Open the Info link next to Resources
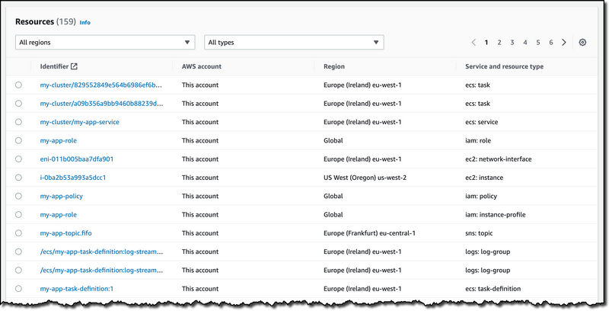The width and height of the screenshot is (609, 311). click(84, 23)
